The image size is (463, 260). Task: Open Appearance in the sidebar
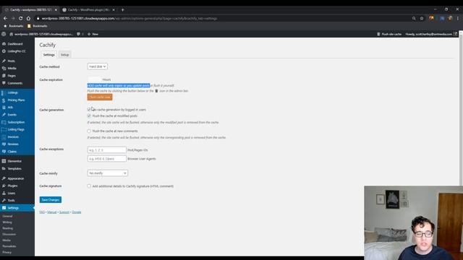pyautogui.click(x=16, y=178)
